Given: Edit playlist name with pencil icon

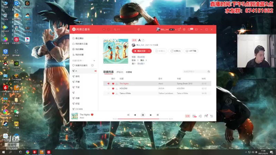Looking at the screenshot, I should point(143,40).
